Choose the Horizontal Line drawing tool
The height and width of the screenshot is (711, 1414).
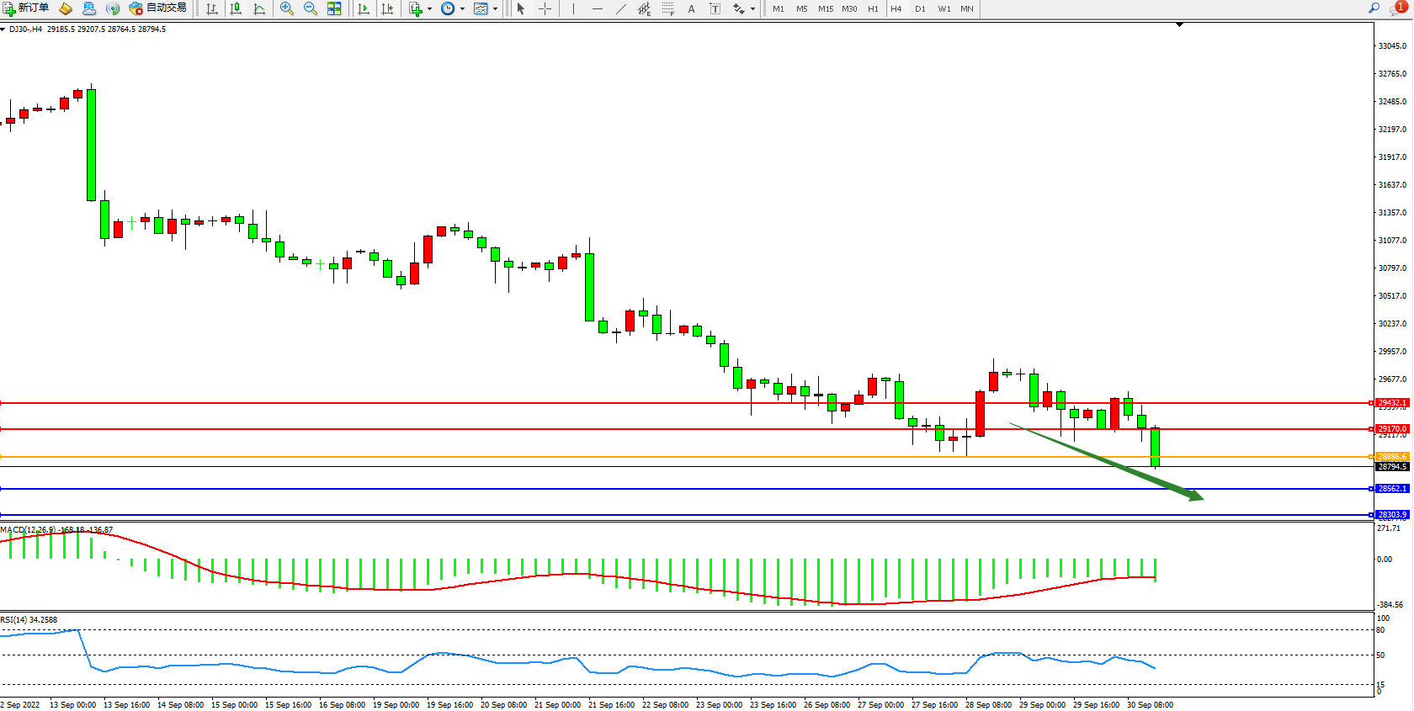(x=598, y=8)
